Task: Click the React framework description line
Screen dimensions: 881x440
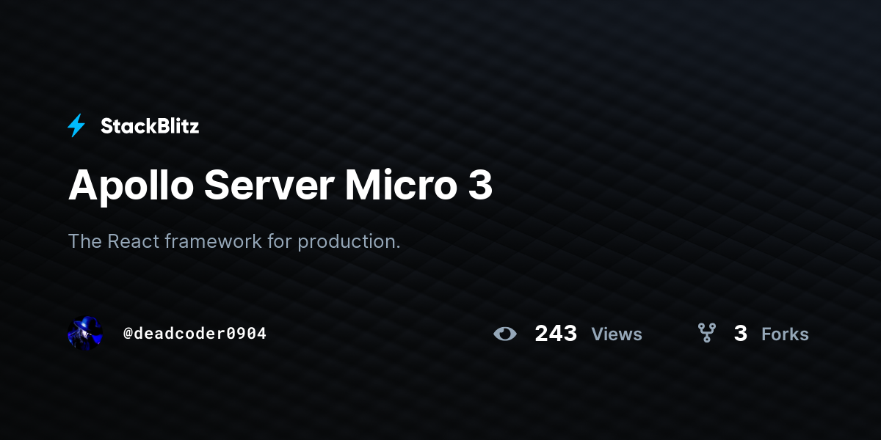Action: click(234, 241)
